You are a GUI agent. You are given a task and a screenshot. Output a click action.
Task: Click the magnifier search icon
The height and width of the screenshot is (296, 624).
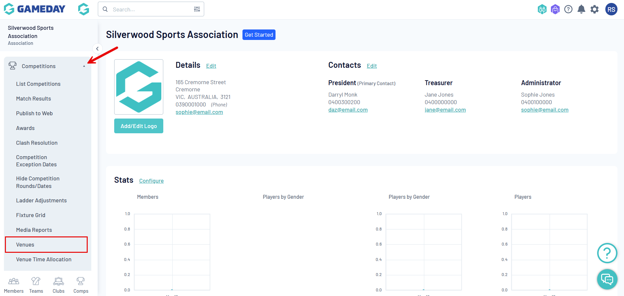[105, 9]
